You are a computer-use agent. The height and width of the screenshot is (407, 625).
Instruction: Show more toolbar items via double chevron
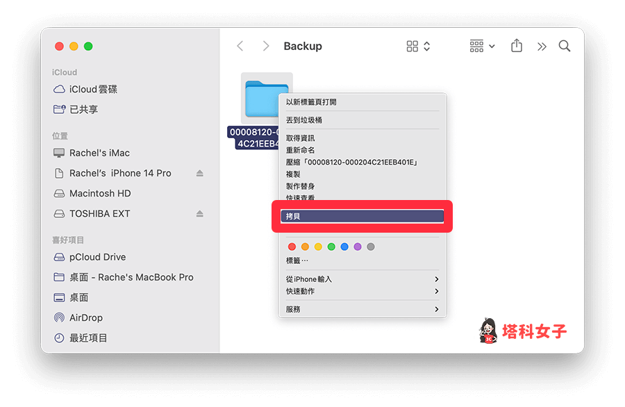[541, 47]
